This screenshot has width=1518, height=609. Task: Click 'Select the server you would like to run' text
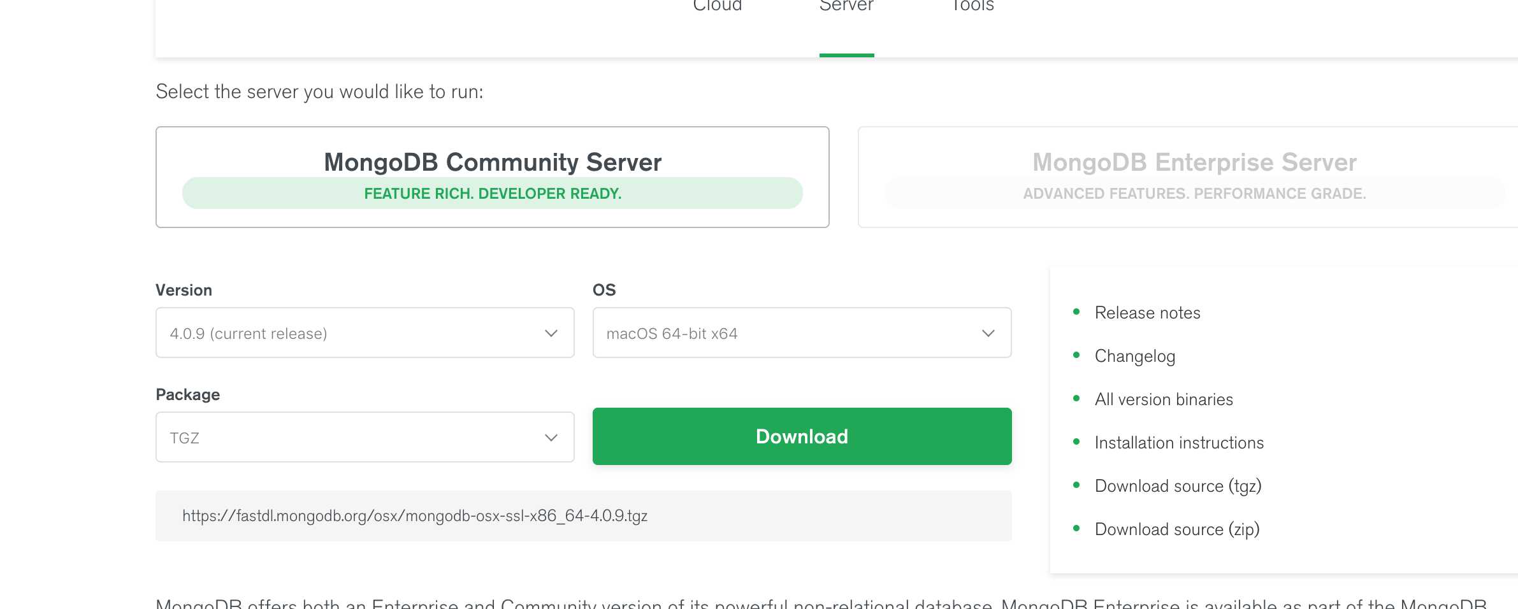tap(319, 92)
